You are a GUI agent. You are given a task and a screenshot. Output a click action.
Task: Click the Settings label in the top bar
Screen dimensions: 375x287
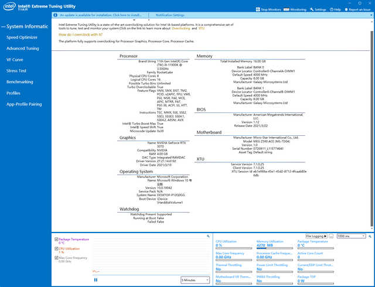coord(321,9)
